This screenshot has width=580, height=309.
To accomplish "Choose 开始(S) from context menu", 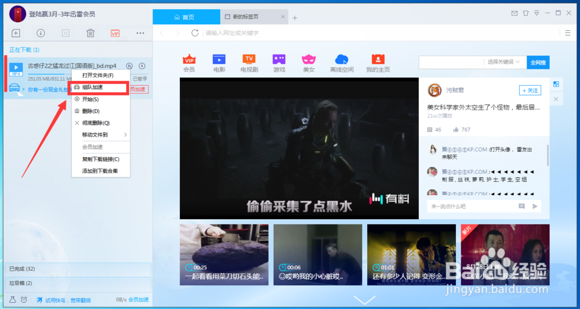I will [100, 100].
